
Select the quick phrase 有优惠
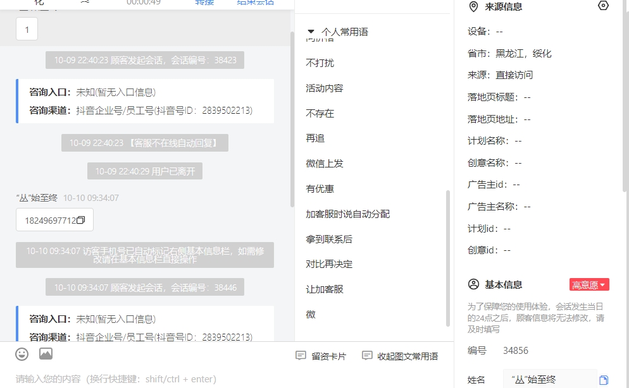[320, 188]
